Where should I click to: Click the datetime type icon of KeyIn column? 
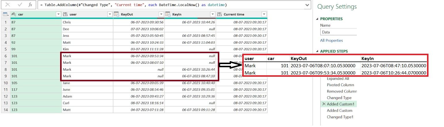coord(168,14)
